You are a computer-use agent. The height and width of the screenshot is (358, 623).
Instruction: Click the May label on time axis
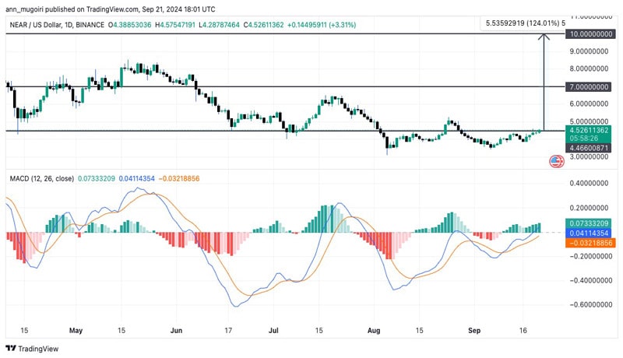(x=76, y=330)
